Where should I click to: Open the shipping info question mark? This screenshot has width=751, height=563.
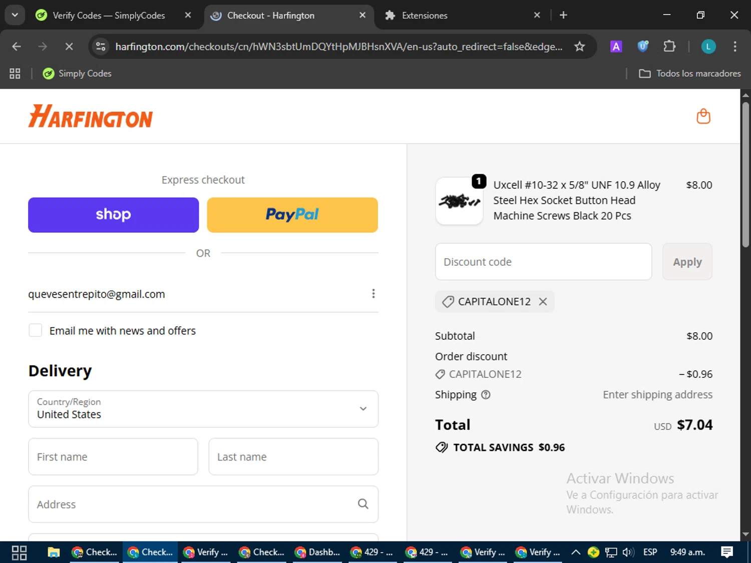(x=486, y=395)
